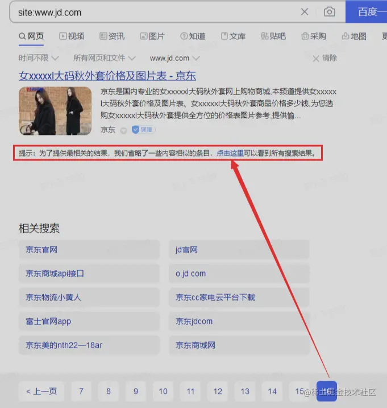Open the 女xxxxxl大码秋外套价格及图片表 result link

pos(107,76)
